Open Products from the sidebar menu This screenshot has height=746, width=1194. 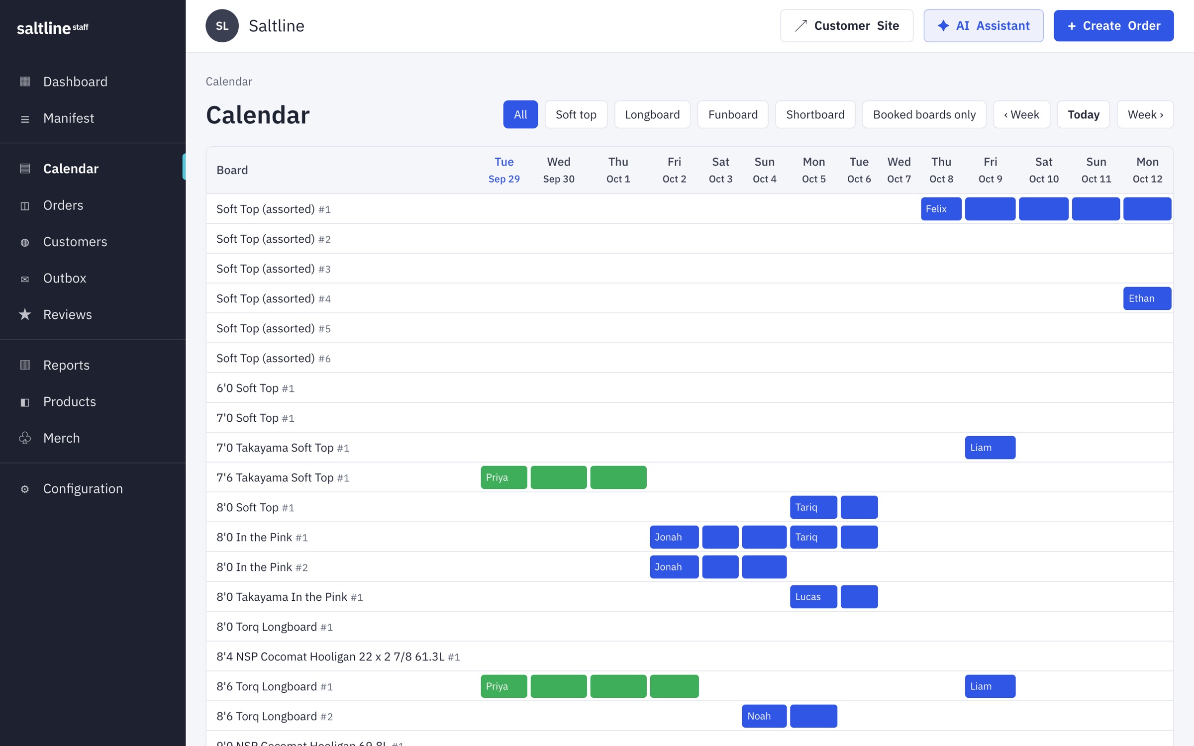tap(70, 402)
